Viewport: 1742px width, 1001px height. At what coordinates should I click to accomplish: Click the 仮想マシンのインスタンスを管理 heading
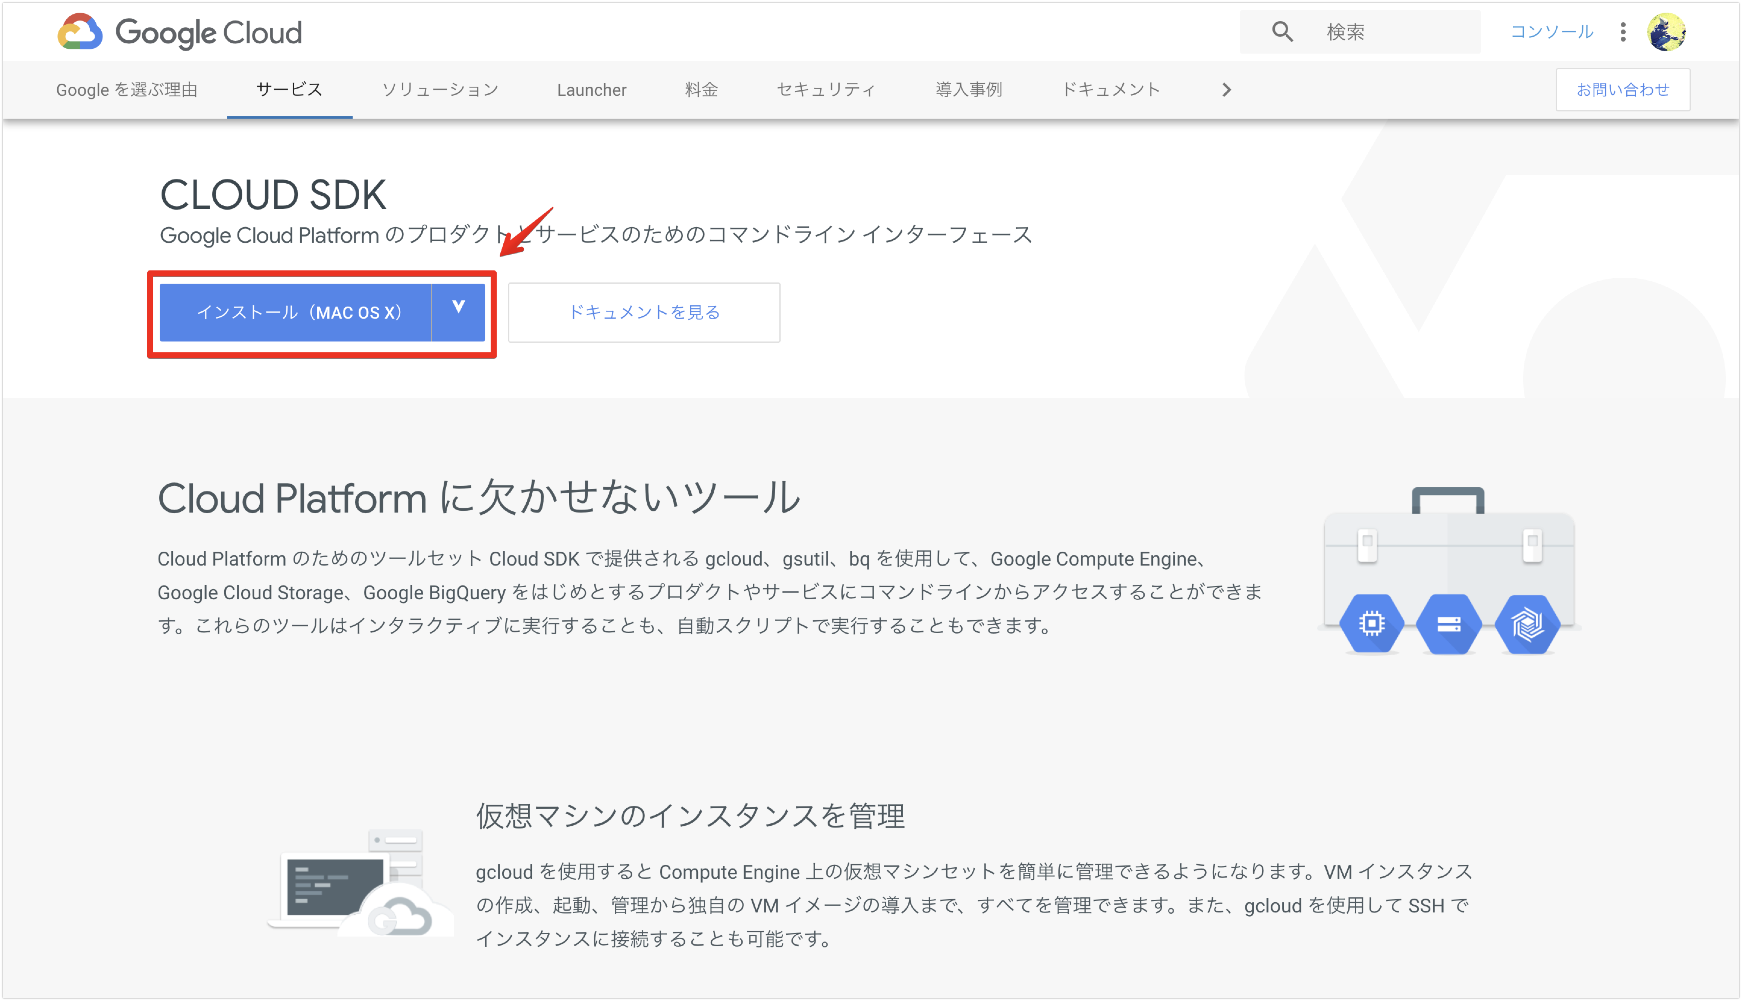point(690,816)
